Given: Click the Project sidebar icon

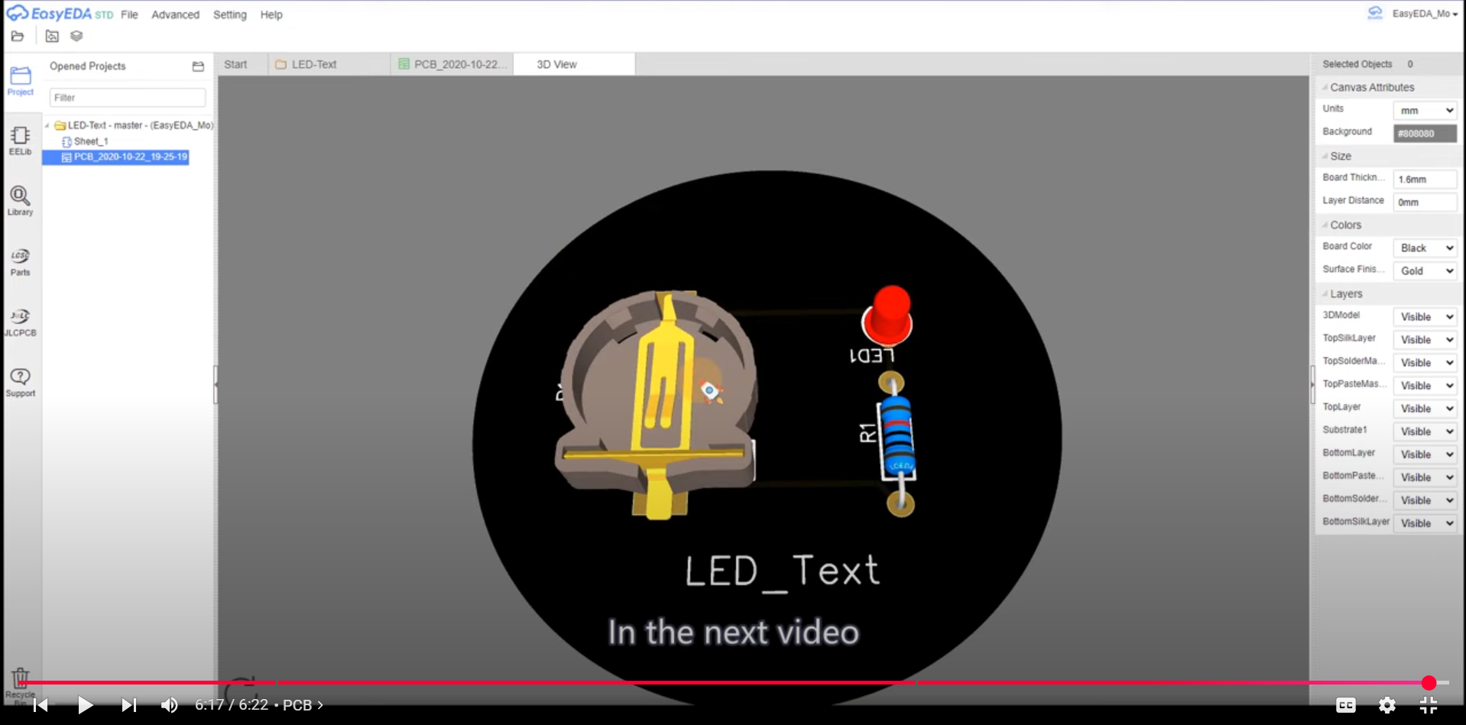Looking at the screenshot, I should pos(20,79).
